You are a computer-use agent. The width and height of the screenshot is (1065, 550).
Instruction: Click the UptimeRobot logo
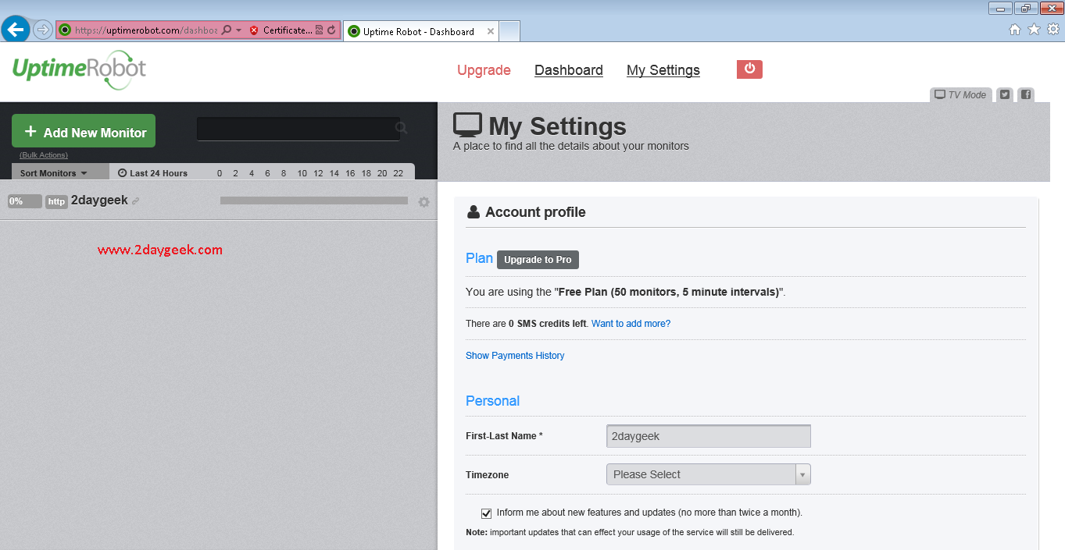pos(79,71)
